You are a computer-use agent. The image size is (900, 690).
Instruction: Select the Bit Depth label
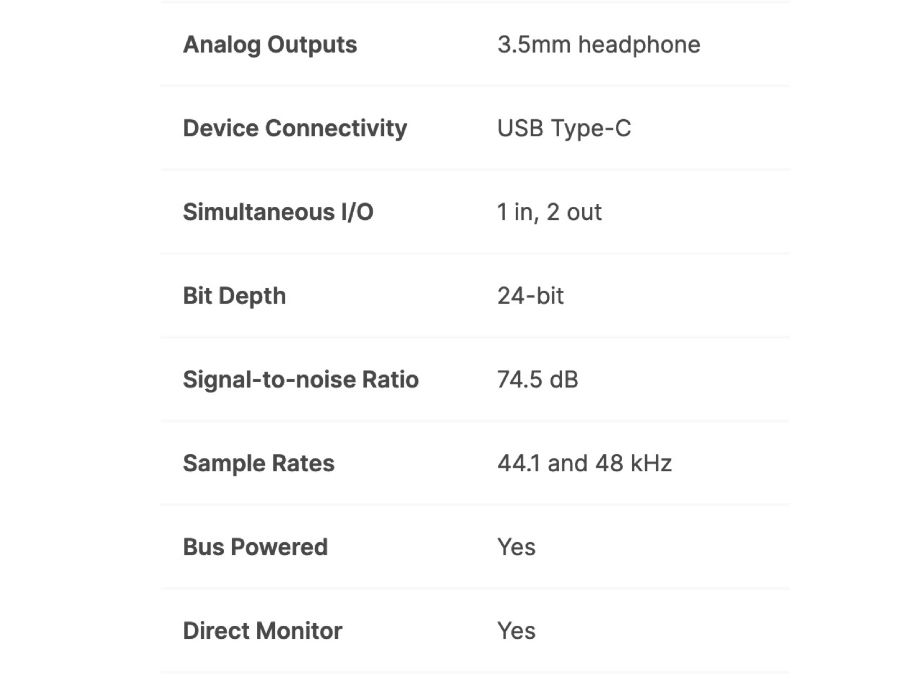pos(234,296)
